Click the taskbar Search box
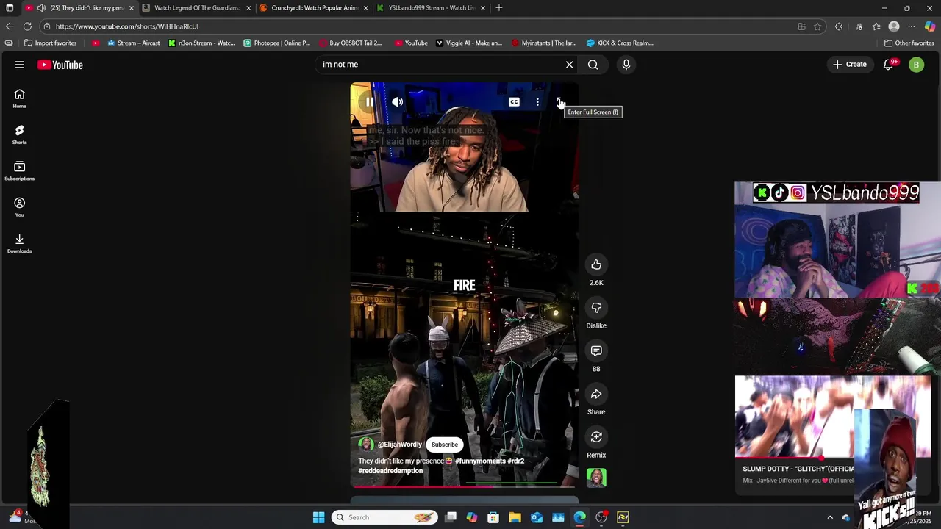The width and height of the screenshot is (941, 529). (384, 517)
